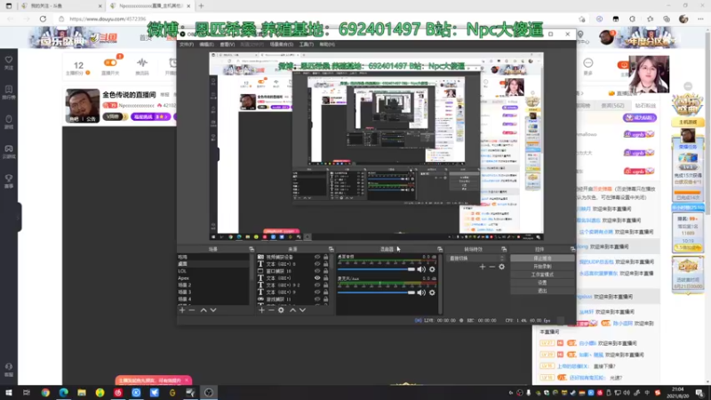Open the 关注 heart icon in Douyu sidebar
Viewport: 711px width, 400px height.
tap(9, 63)
